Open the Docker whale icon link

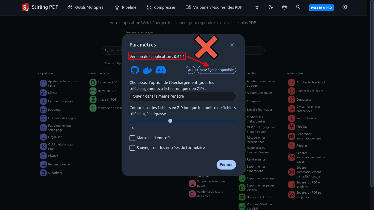click(148, 70)
